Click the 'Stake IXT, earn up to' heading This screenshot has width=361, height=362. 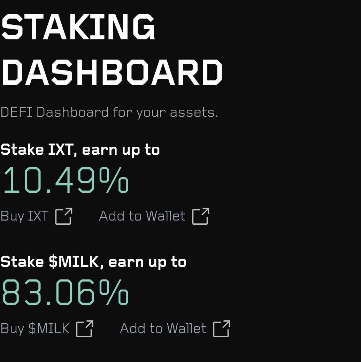coord(80,150)
